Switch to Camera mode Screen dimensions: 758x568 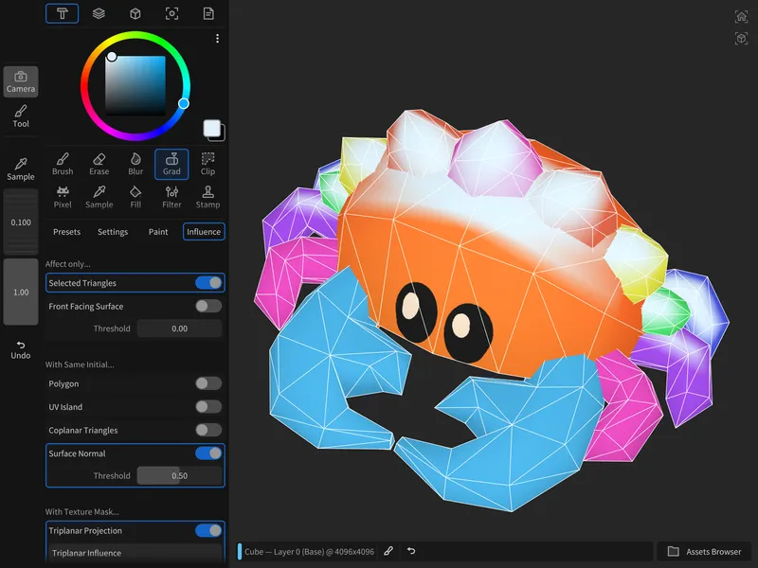[x=21, y=82]
